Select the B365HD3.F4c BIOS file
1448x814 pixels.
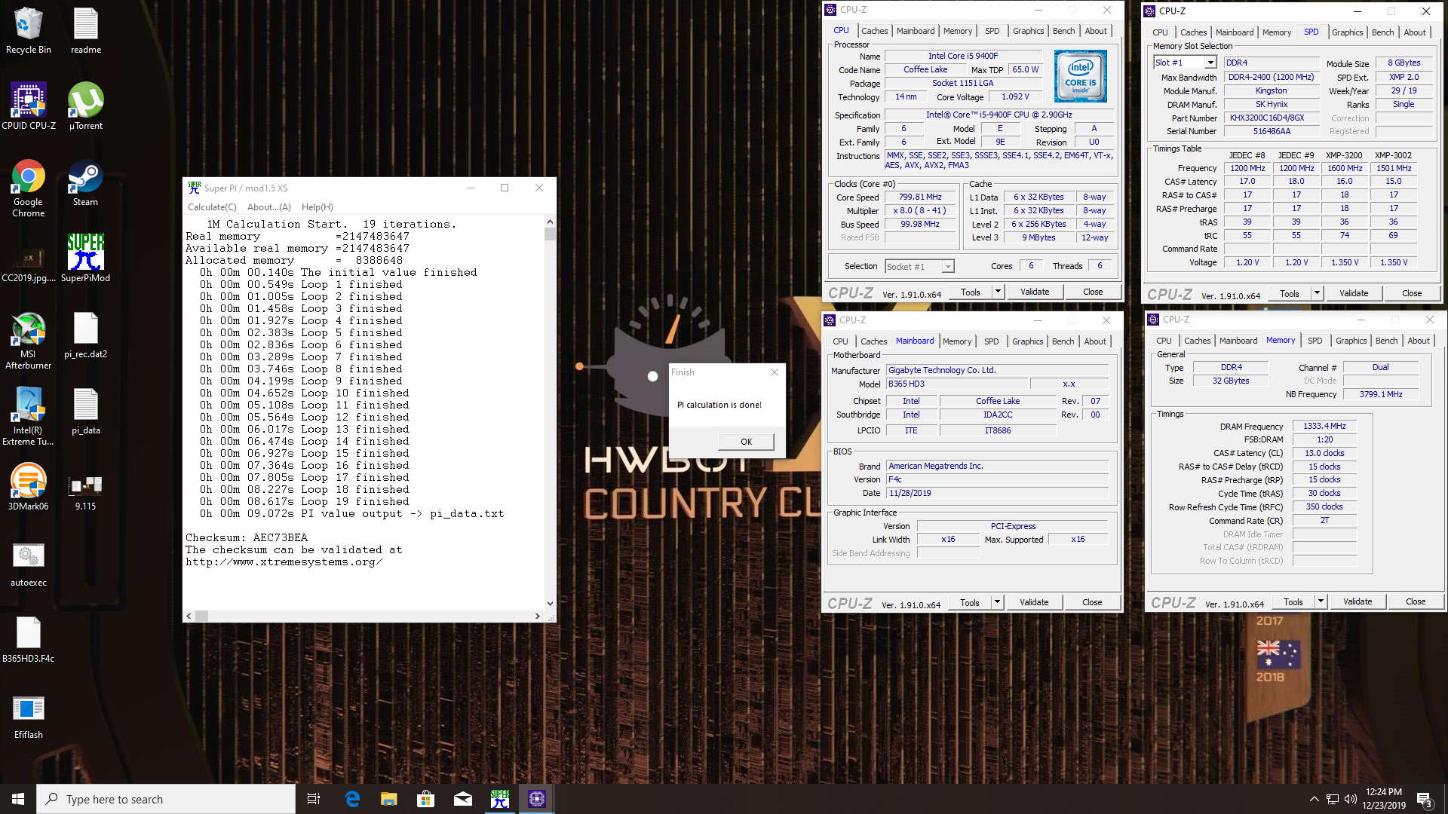29,640
